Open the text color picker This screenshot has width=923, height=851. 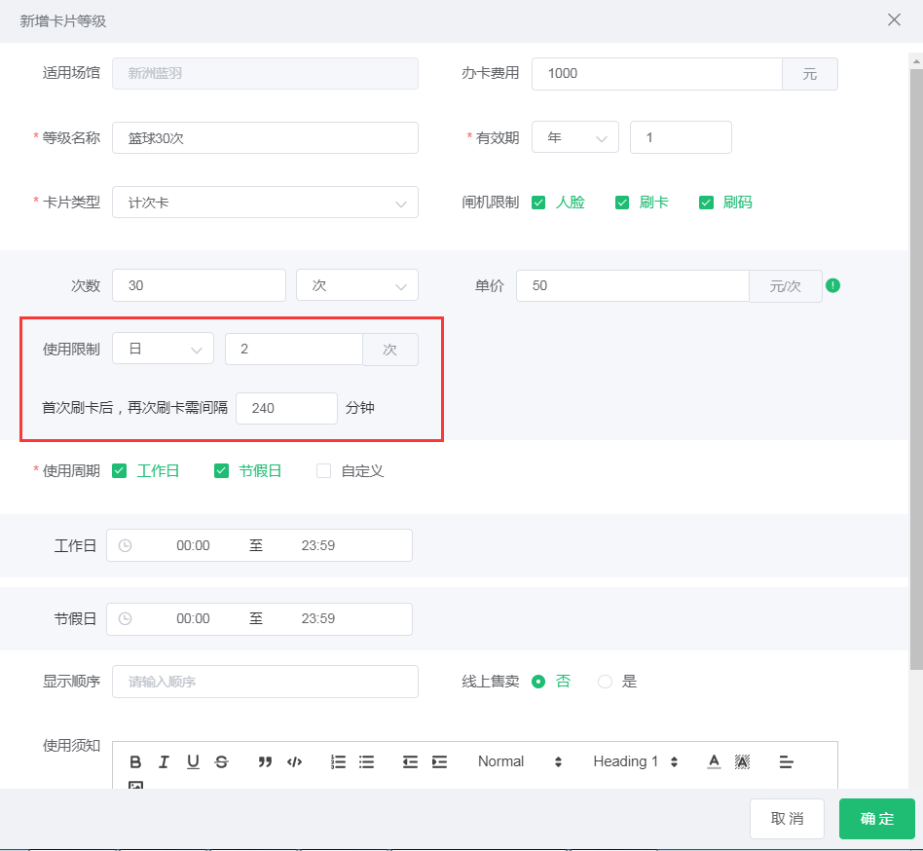[x=714, y=761]
